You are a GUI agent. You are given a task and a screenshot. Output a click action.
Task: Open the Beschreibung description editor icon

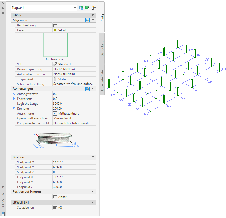click(x=55, y=25)
